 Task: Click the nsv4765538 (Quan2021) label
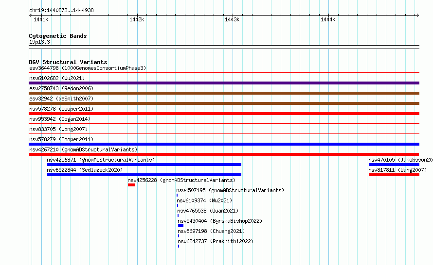[208, 211]
